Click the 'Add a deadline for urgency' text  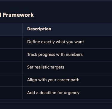click(53, 93)
